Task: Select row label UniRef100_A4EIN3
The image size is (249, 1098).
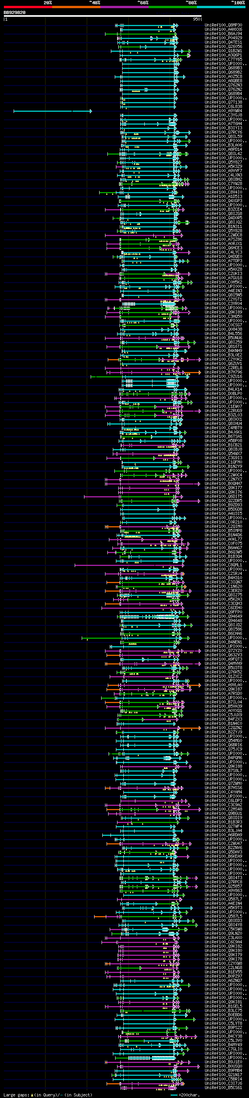Action: point(223,291)
